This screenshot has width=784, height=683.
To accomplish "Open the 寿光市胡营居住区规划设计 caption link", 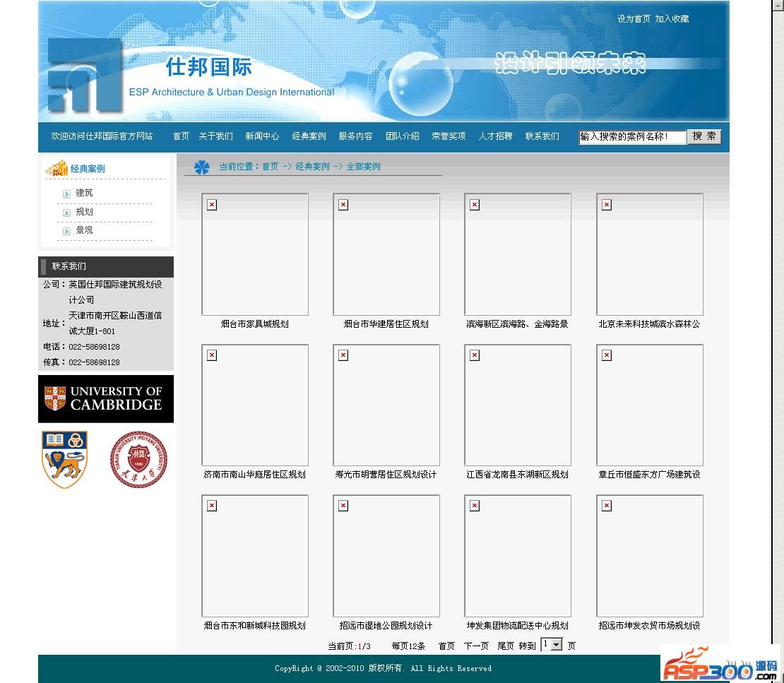I will pos(386,475).
